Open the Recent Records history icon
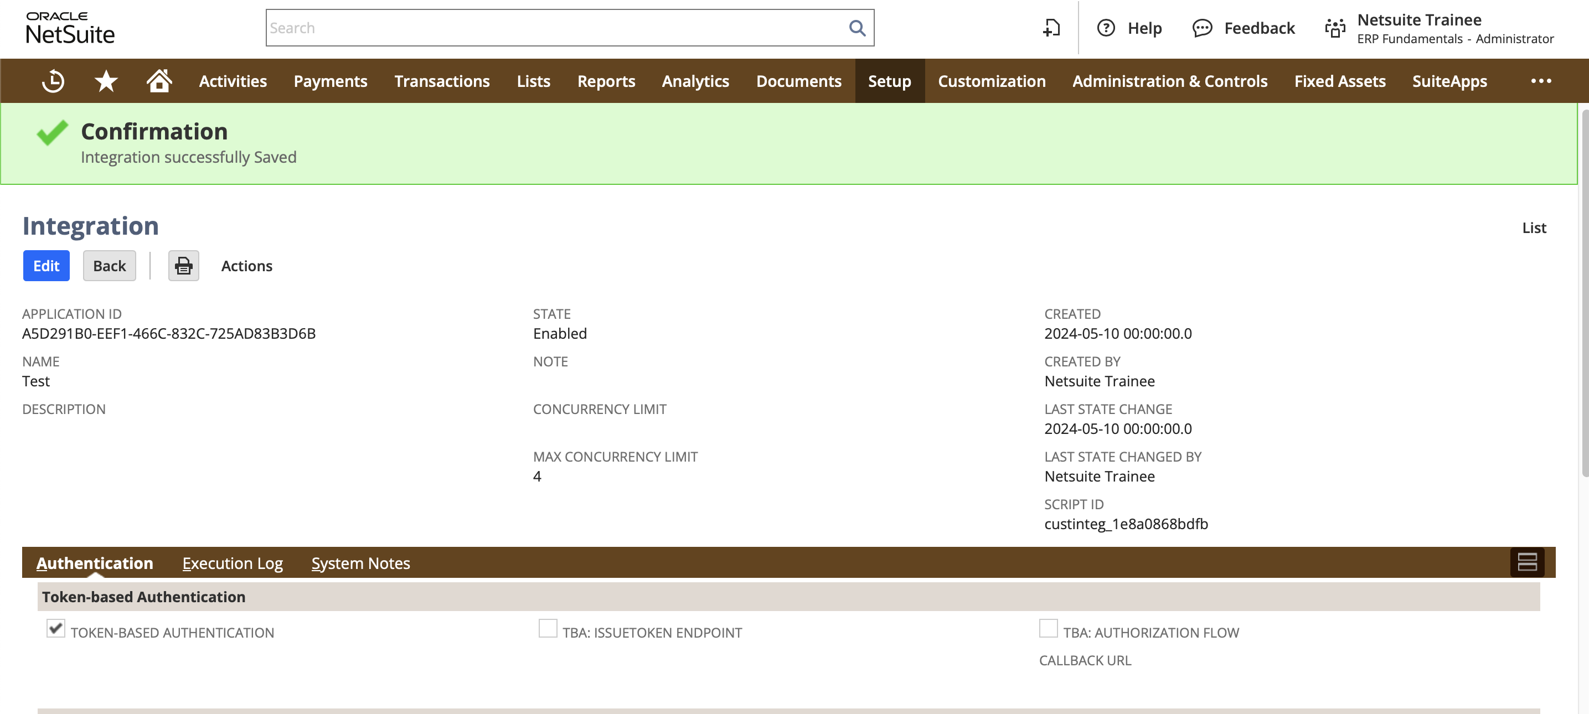The width and height of the screenshot is (1589, 714). coord(53,81)
